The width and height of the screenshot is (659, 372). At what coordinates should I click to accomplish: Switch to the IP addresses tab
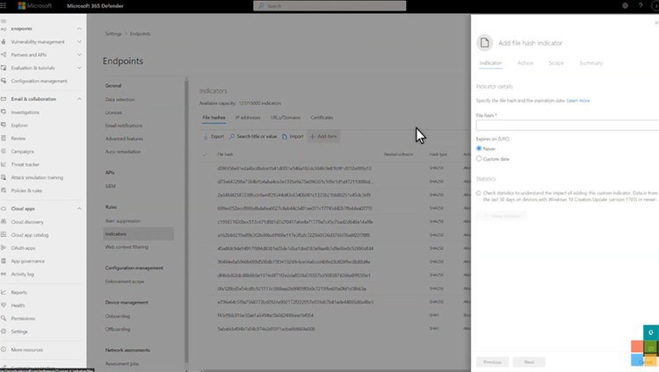click(x=248, y=118)
